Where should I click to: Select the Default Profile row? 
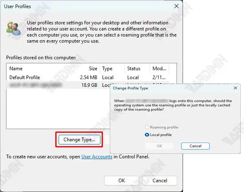tap(88, 78)
